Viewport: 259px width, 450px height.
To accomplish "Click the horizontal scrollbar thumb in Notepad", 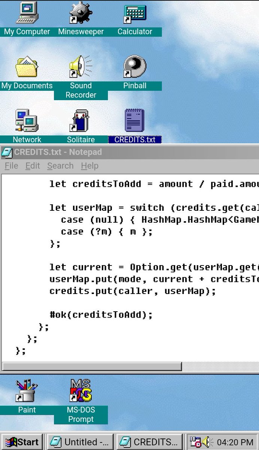I will click(92, 366).
